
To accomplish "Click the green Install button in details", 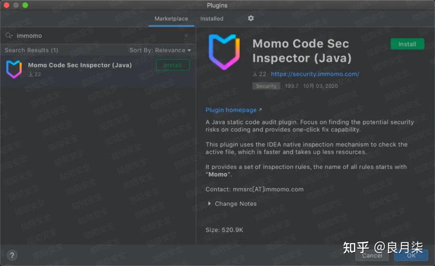I will [x=407, y=44].
